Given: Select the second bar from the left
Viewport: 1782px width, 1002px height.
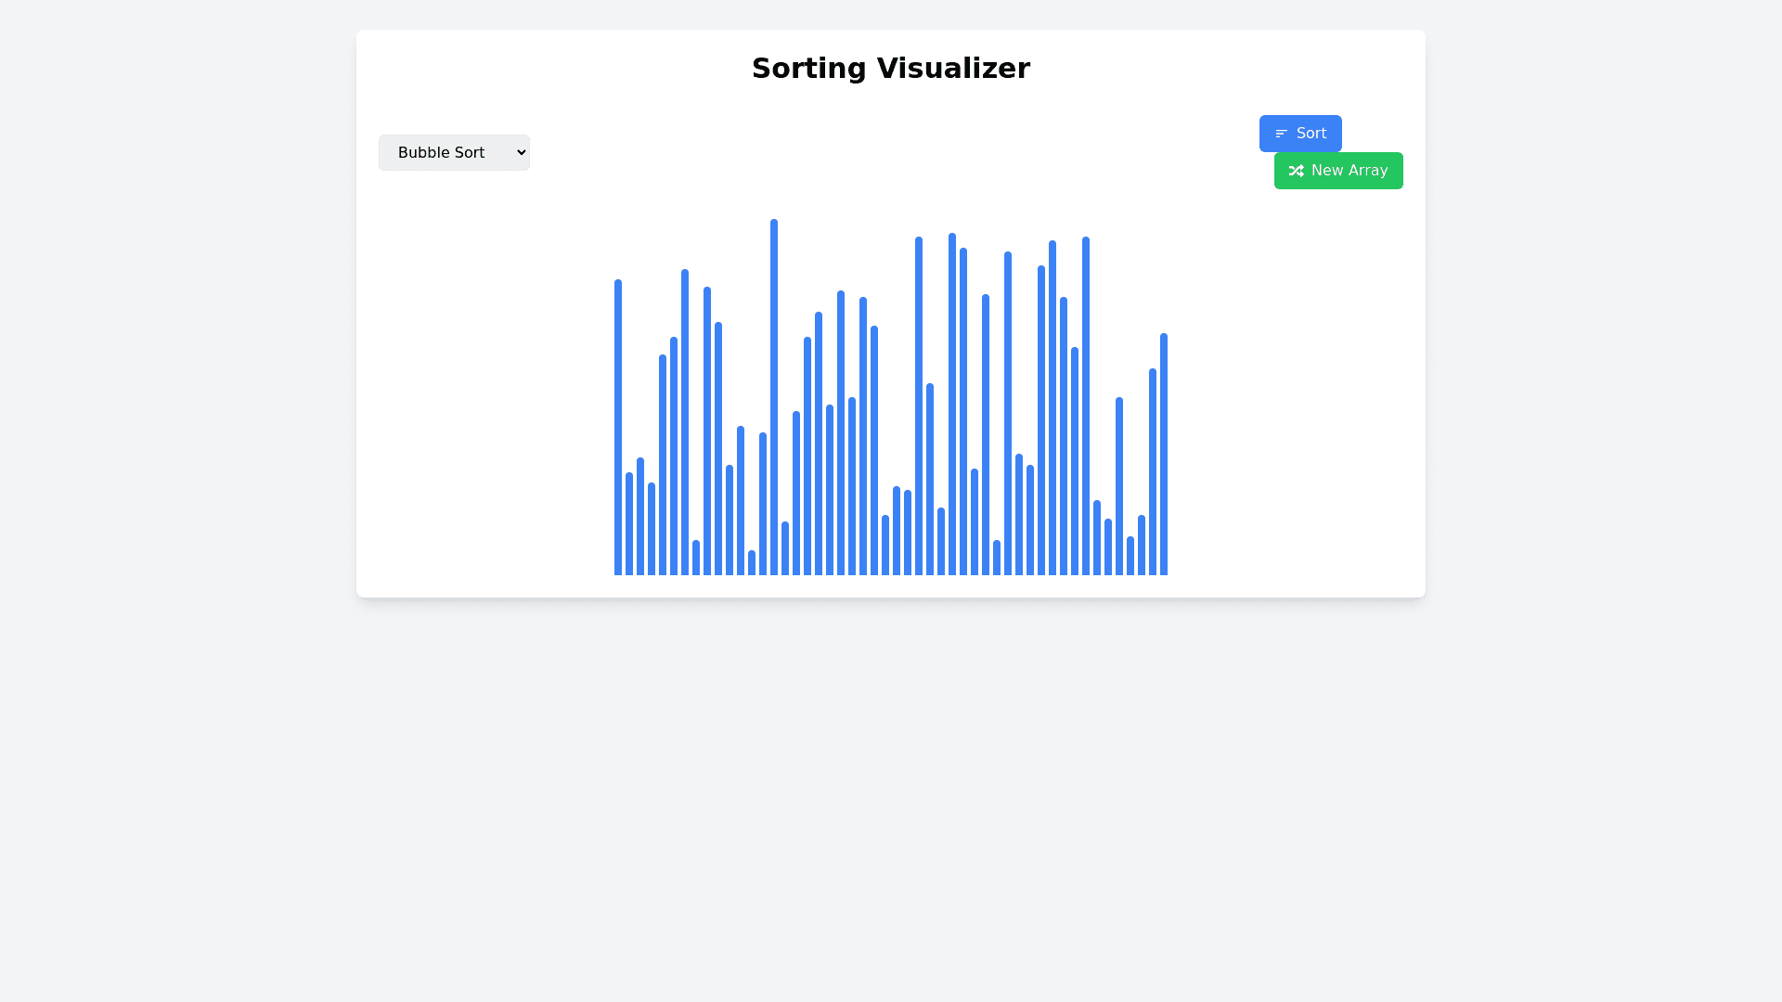Looking at the screenshot, I should pyautogui.click(x=629, y=523).
